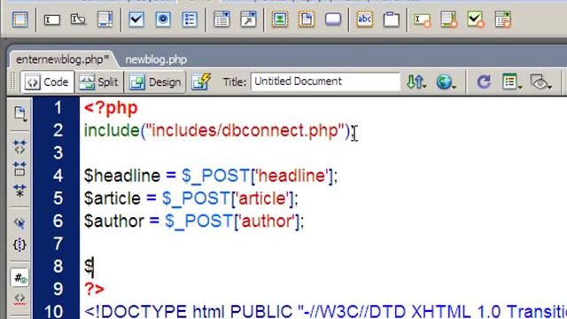Insert Spry Validation Text Field
Viewport: 567px width, 319px height.
click(x=423, y=19)
